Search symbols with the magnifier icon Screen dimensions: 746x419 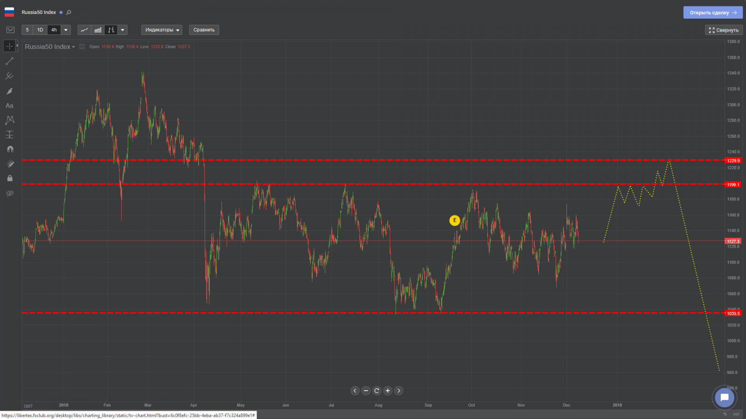[x=69, y=13]
